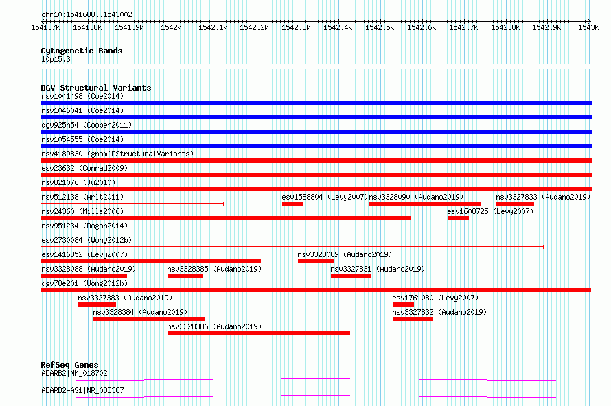Viewport: 611px width, 406px height.
Task: Click the 1543k ruler tick label
Action: pyautogui.click(x=588, y=27)
